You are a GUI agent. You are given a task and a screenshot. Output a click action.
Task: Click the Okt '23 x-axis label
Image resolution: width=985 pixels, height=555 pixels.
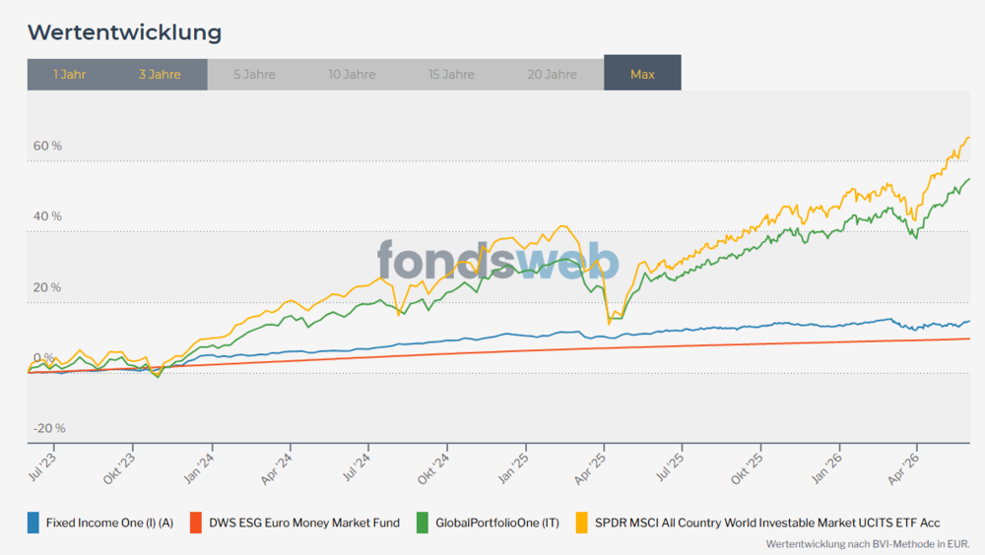pos(119,468)
